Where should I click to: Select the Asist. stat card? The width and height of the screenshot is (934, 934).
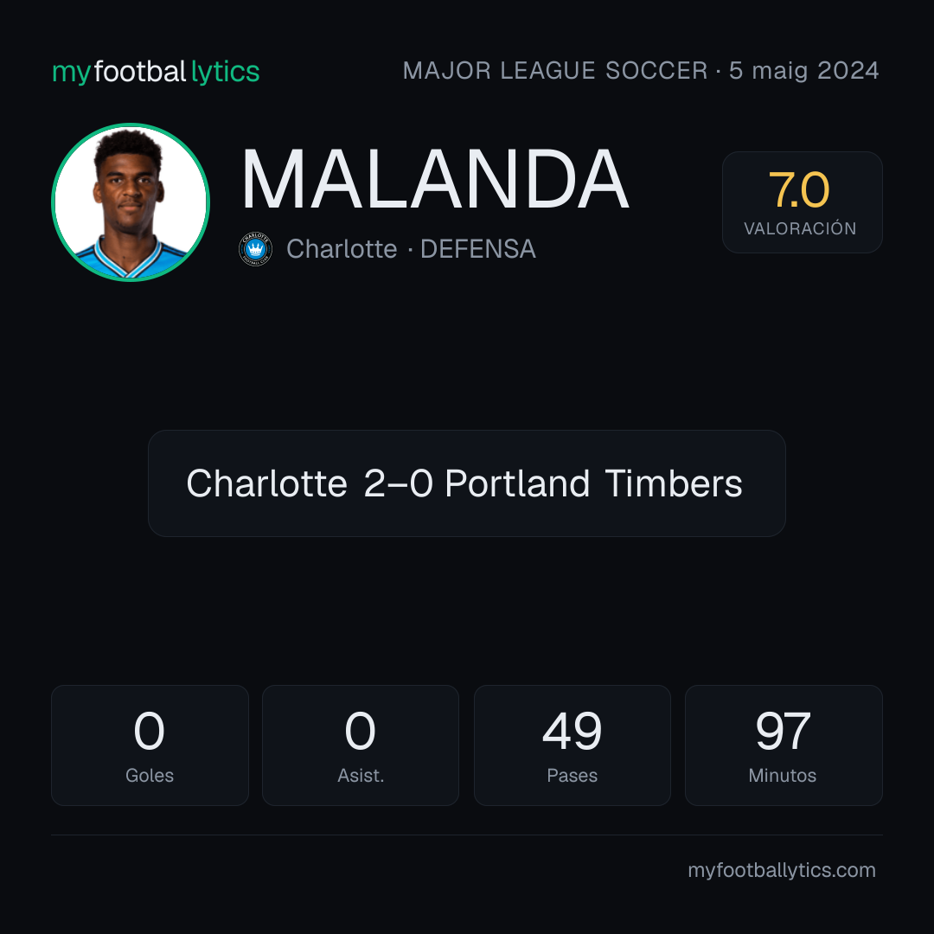click(x=361, y=745)
